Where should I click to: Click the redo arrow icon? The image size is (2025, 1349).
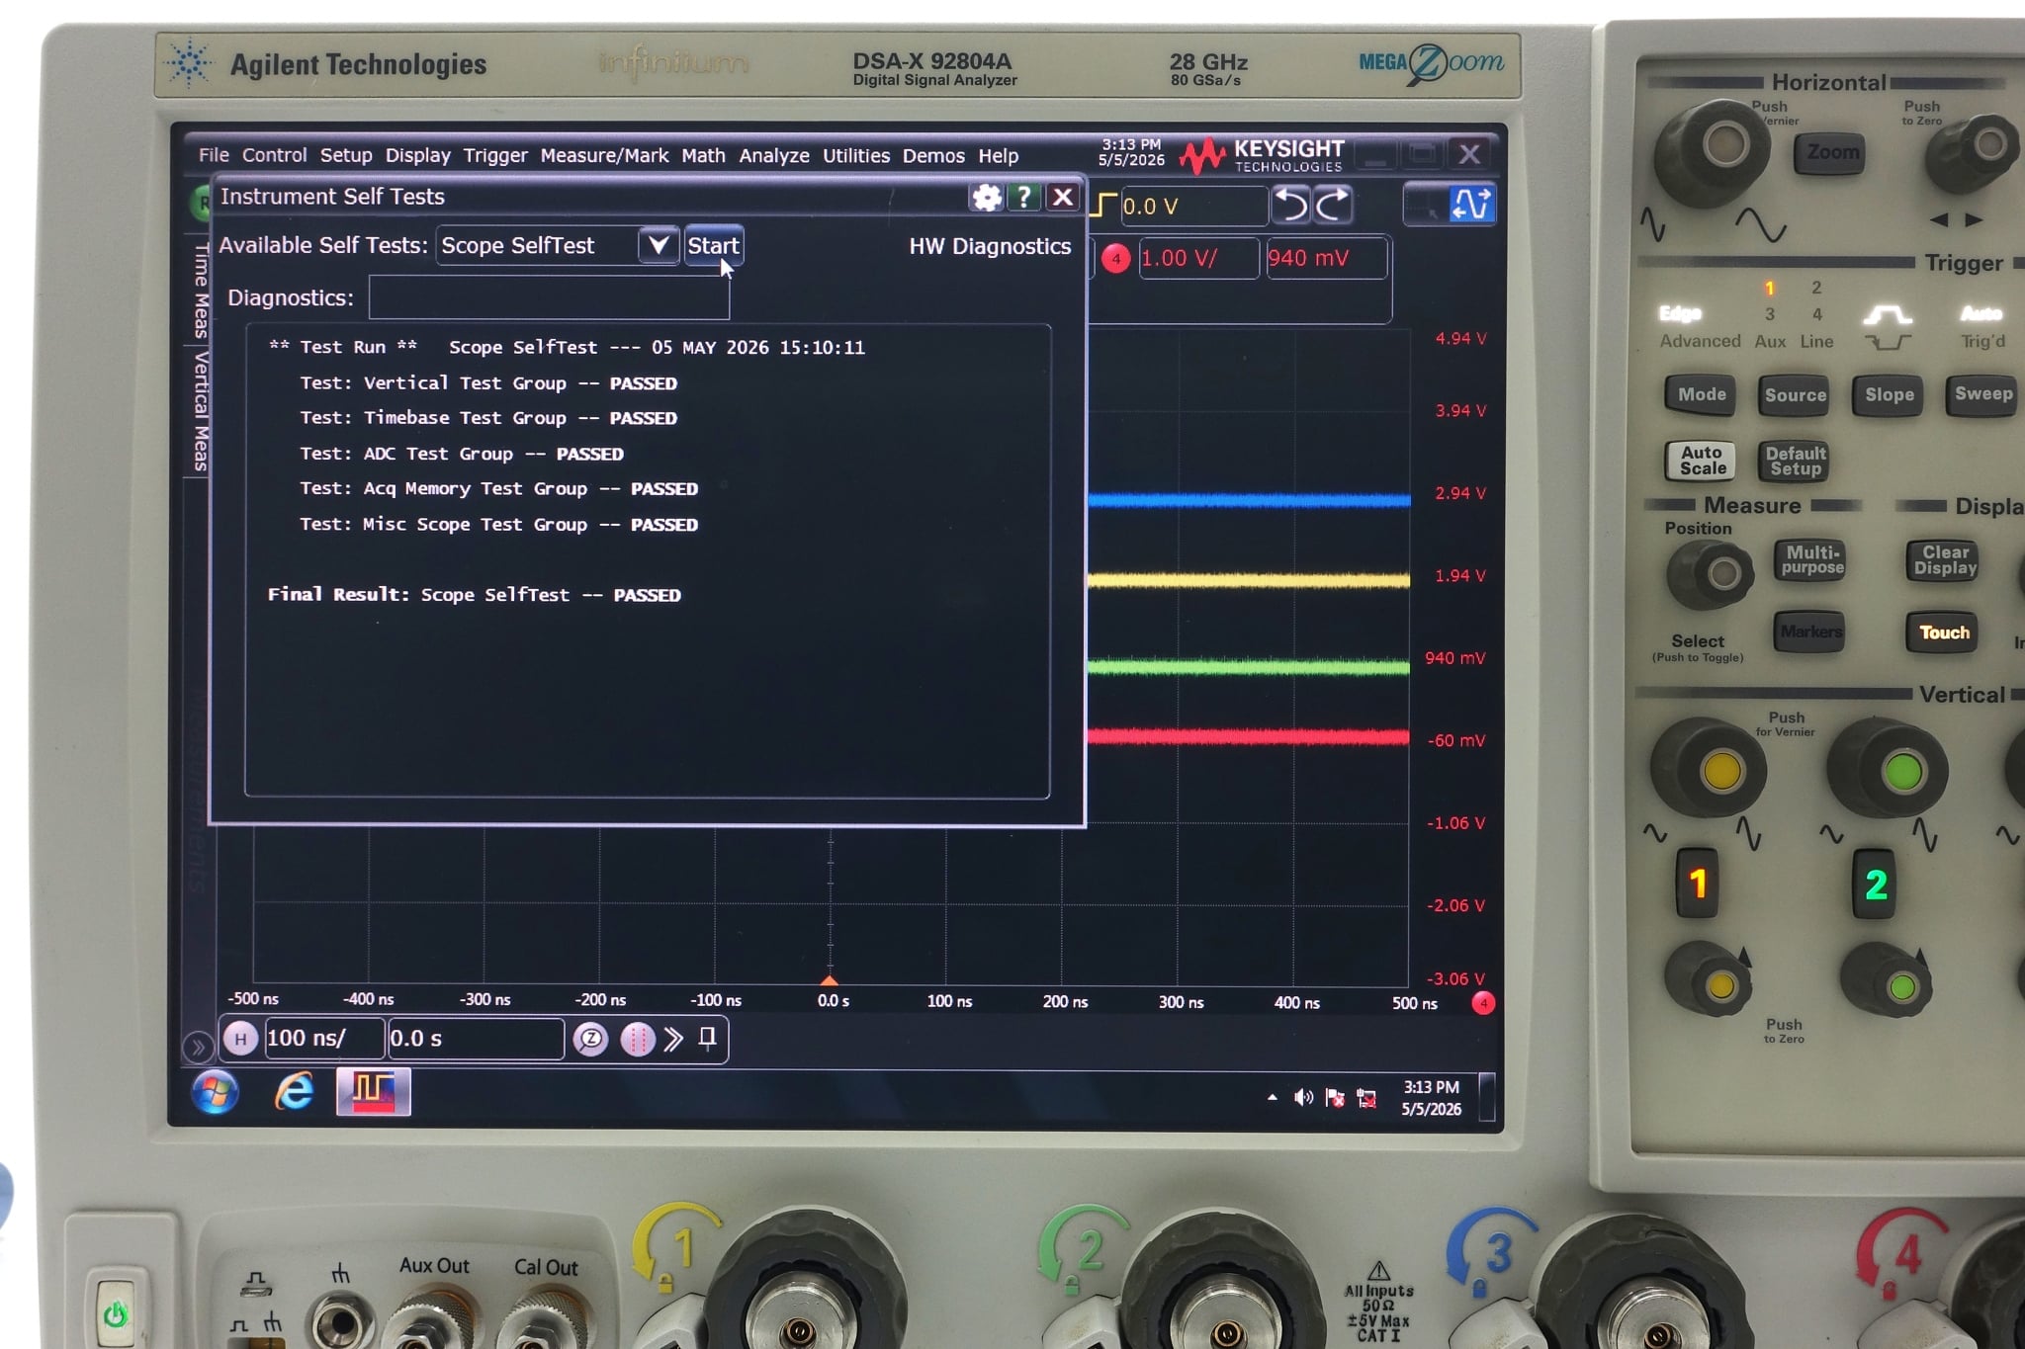[x=1332, y=205]
